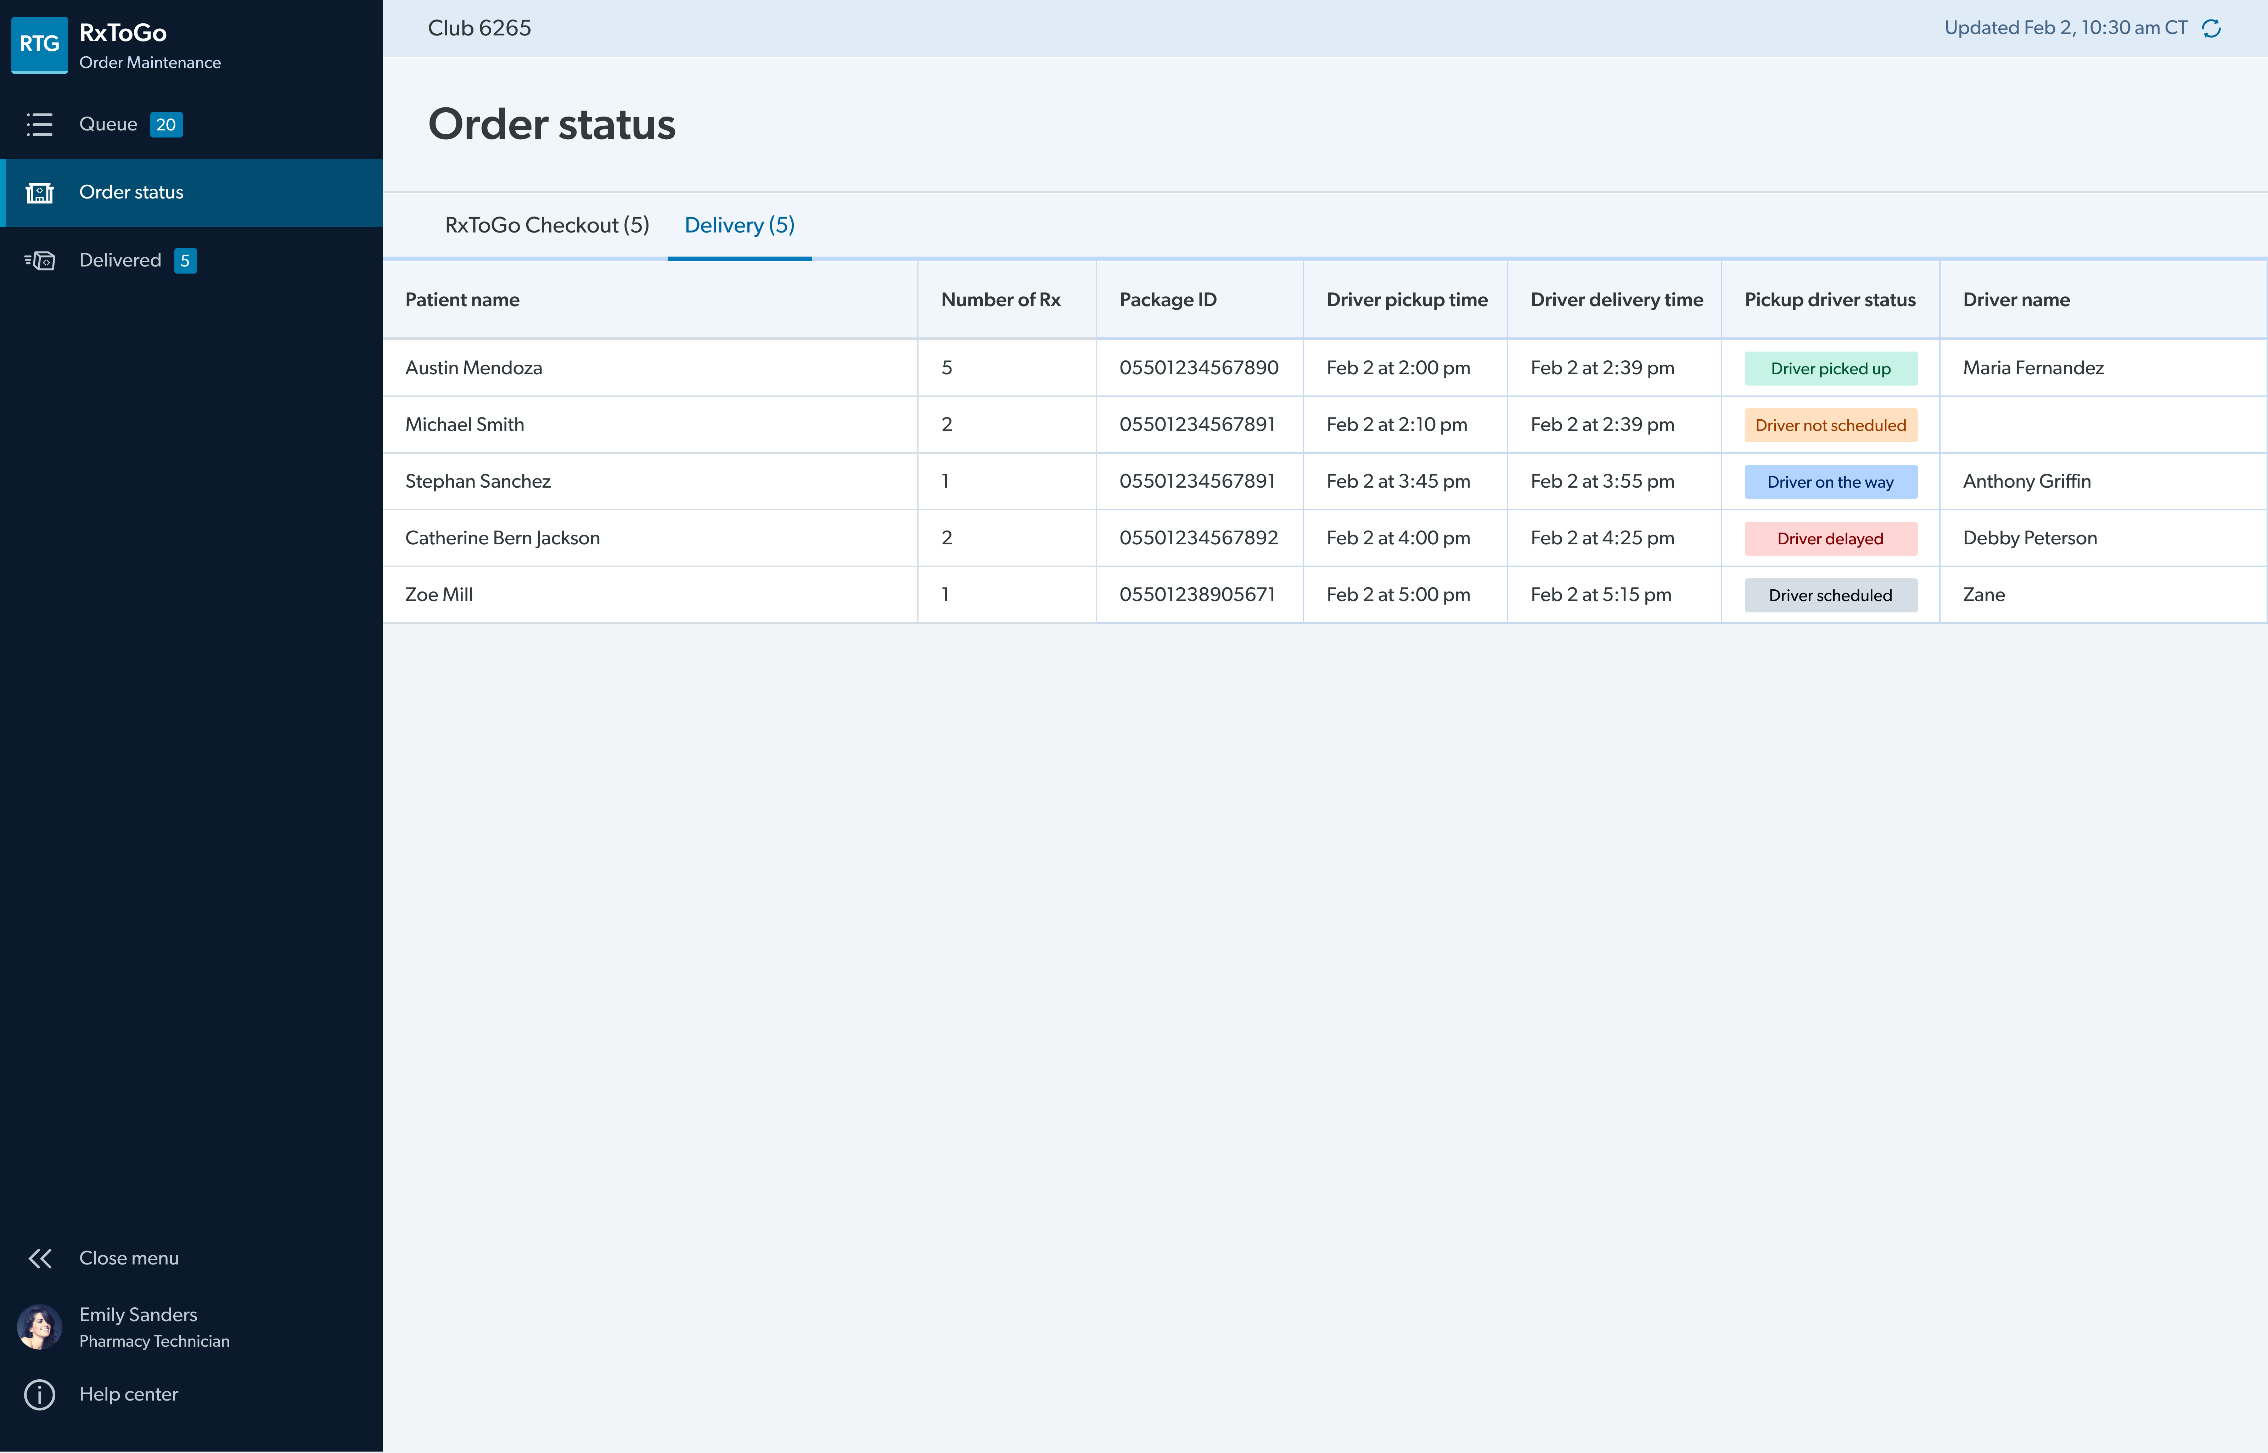This screenshot has height=1453, width=2268.
Task: Open Queue in the sidebar
Action: (191, 124)
